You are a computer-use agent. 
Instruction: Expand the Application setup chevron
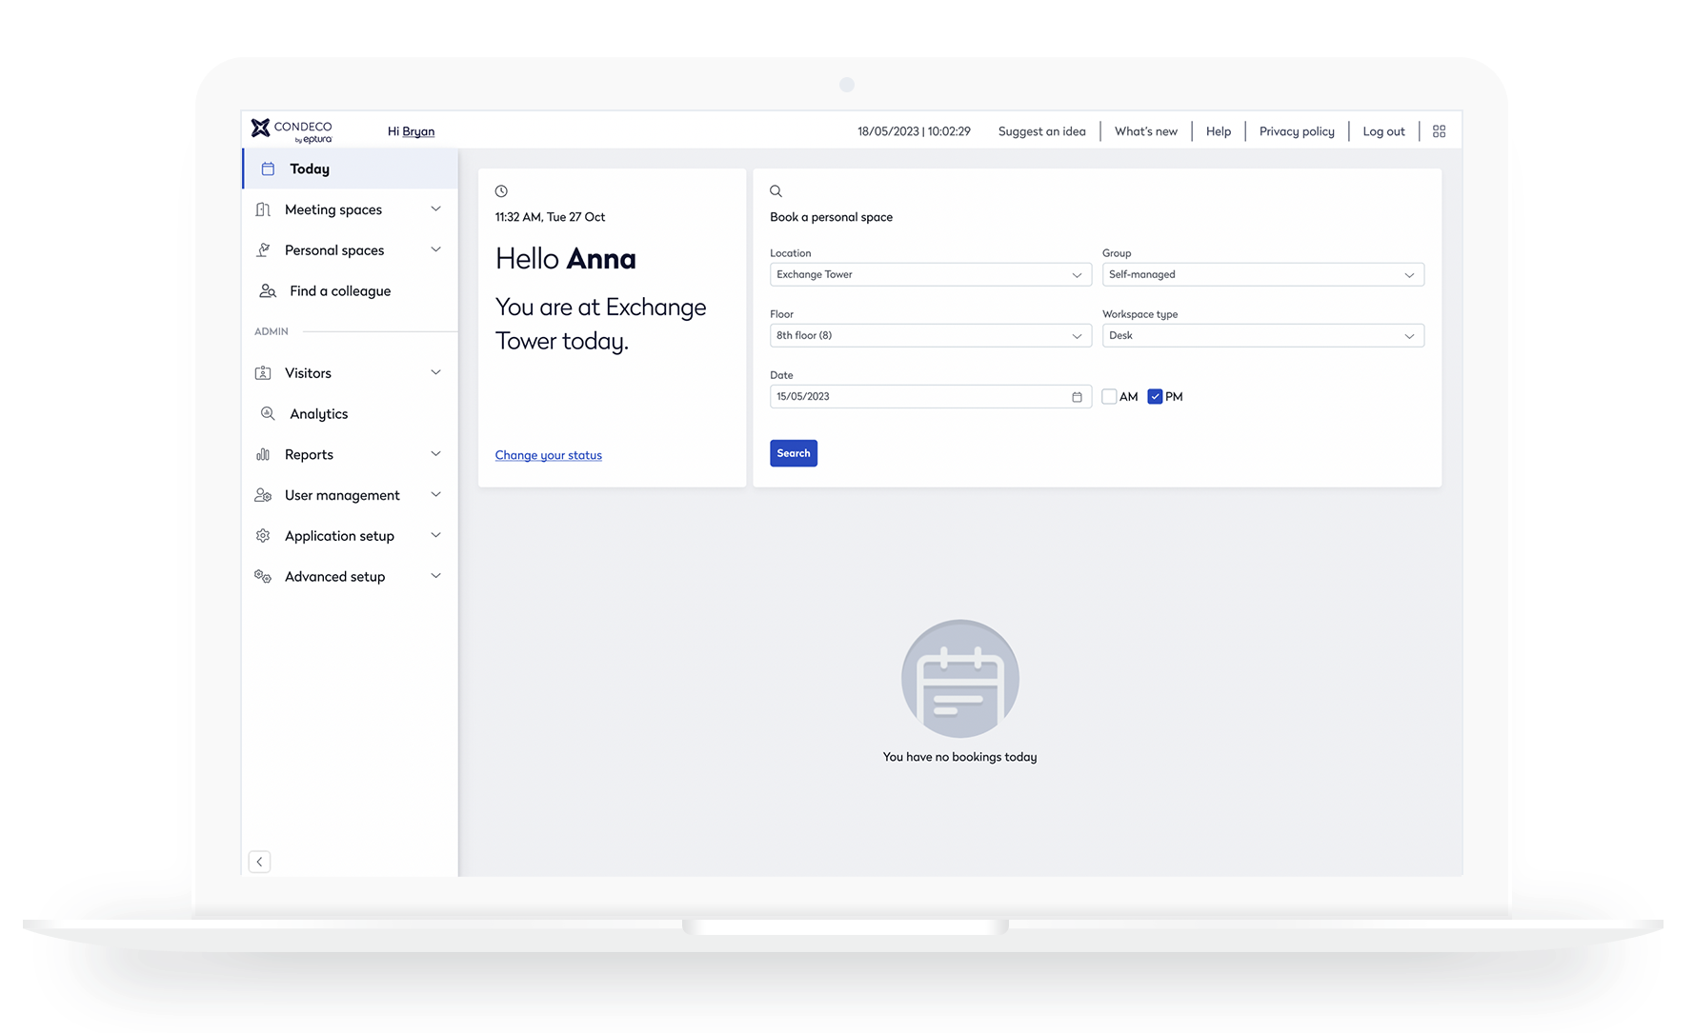click(x=435, y=536)
